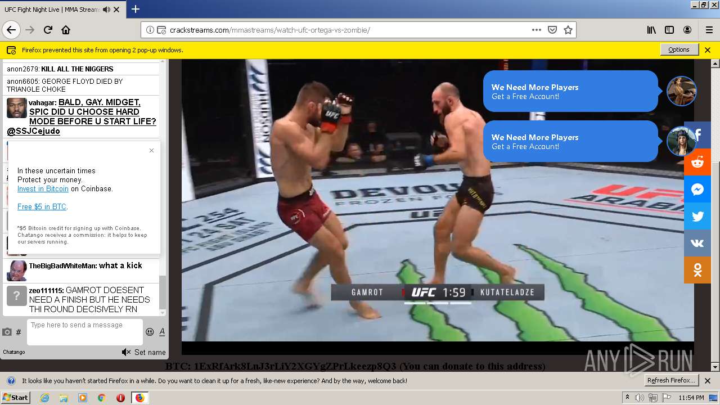Mute tab using speaker icon
This screenshot has height=405, width=720.
pyautogui.click(x=106, y=10)
